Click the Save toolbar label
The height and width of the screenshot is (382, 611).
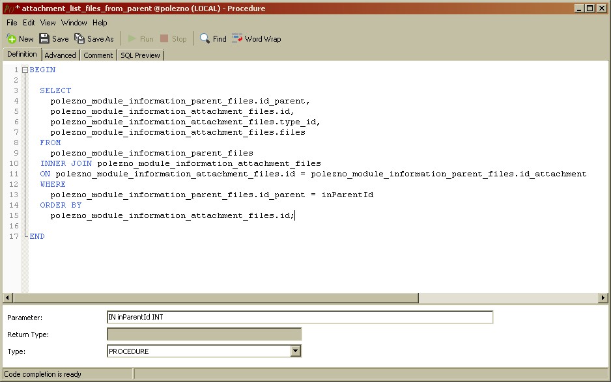pos(61,39)
